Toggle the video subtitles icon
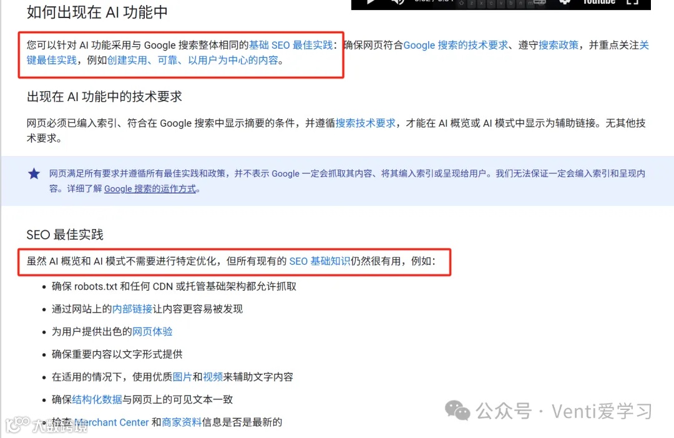The height and width of the screenshot is (438, 674). [539, 2]
